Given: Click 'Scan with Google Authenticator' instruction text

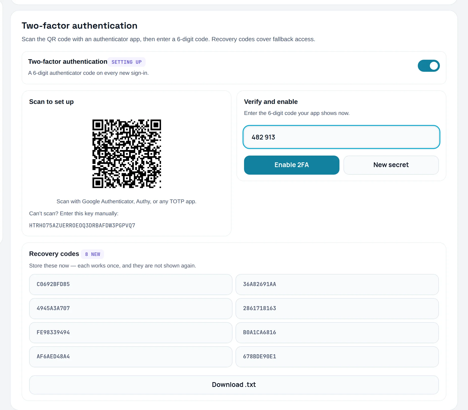Looking at the screenshot, I should click(x=126, y=201).
